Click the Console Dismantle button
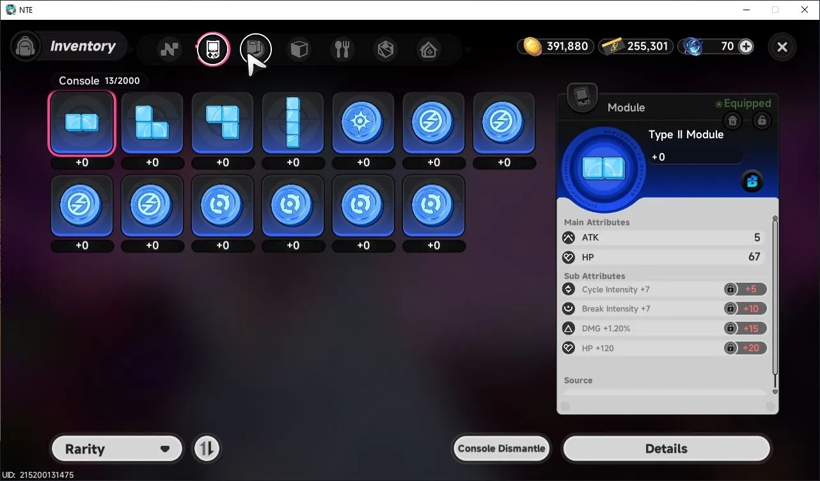Screen dimensions: 820x481 click(x=501, y=448)
